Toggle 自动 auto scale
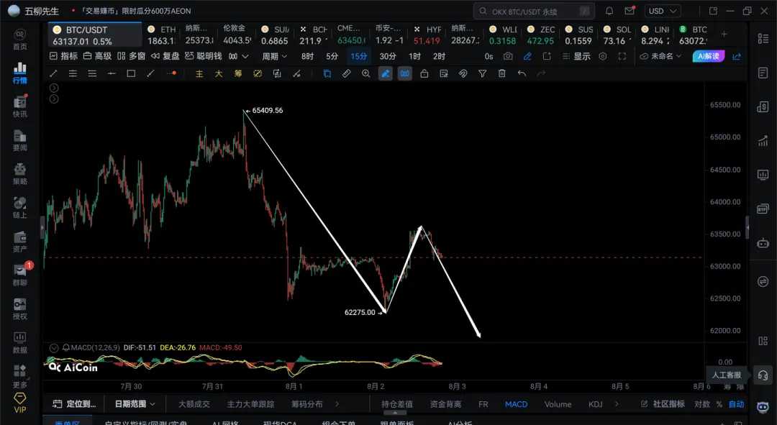 pos(737,404)
